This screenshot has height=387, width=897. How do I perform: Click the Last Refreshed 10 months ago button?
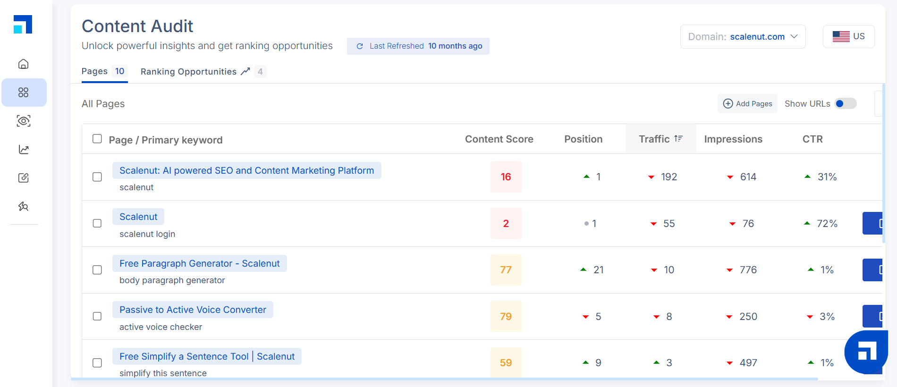point(418,46)
